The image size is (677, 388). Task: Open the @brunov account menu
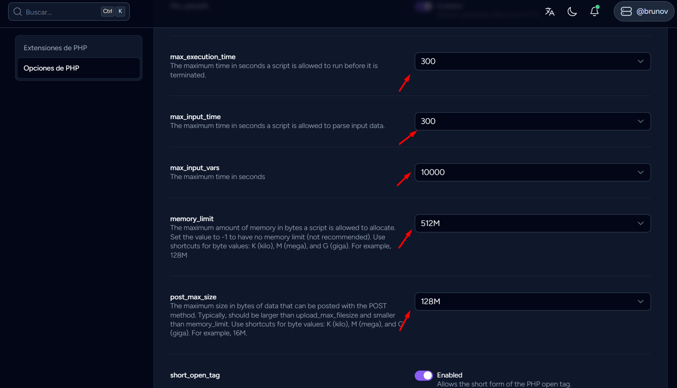coord(644,11)
